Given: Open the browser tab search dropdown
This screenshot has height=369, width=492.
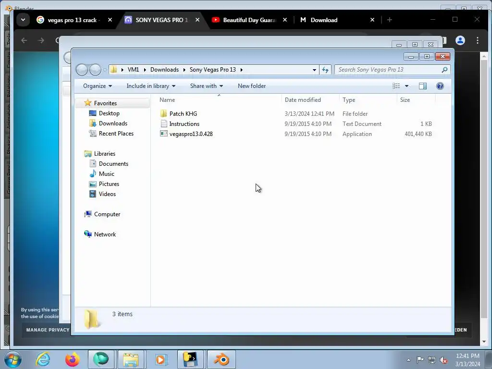Looking at the screenshot, I should click(x=23, y=20).
